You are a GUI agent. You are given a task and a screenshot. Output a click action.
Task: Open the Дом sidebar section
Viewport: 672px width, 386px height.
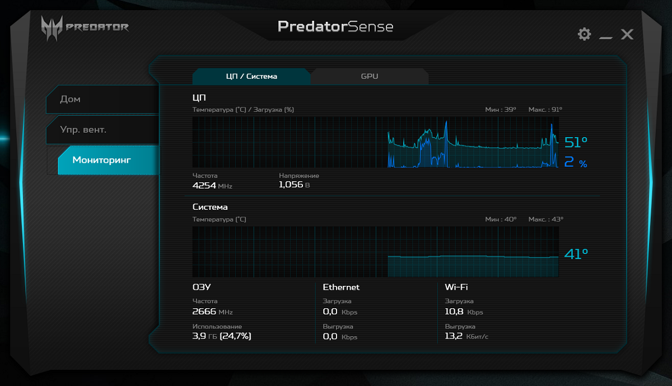tap(102, 99)
